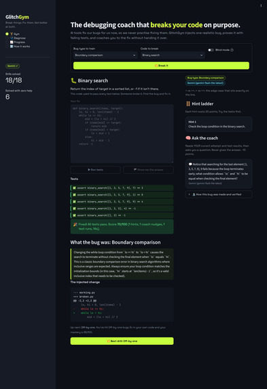267x389 pixels.
Task: Click the Diagnose icon in sidebar
Action: 12,38
